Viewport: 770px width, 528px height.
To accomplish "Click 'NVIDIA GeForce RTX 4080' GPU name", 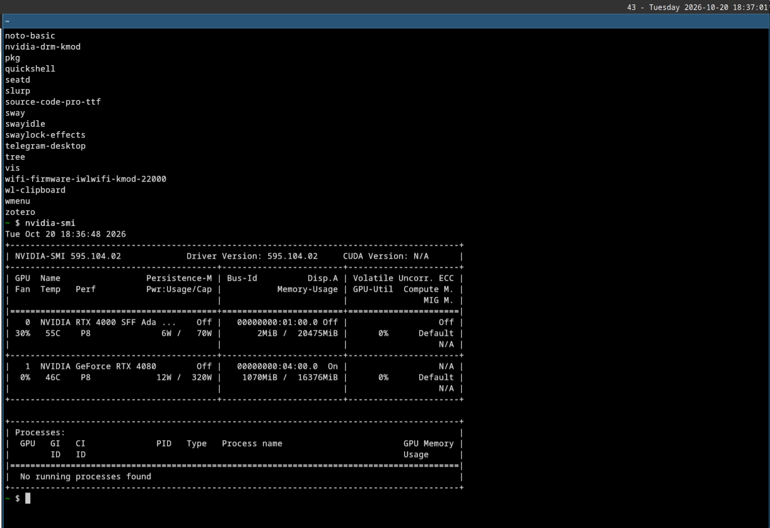I will pyautogui.click(x=98, y=366).
